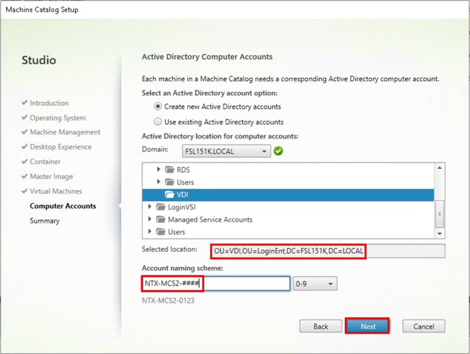This screenshot has width=470, height=354.
Task: Click the Users folder icon in the tree
Action: click(170, 182)
